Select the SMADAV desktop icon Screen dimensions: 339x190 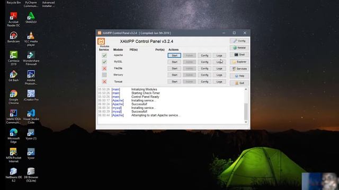tap(31, 17)
